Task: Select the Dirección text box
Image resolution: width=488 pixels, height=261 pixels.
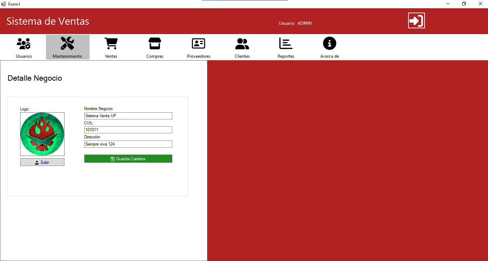Action: point(128,144)
